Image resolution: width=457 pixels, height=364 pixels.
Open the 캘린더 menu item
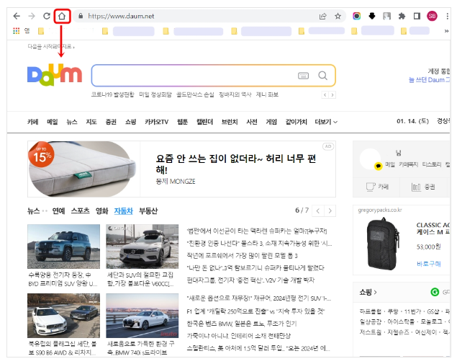[204, 122]
